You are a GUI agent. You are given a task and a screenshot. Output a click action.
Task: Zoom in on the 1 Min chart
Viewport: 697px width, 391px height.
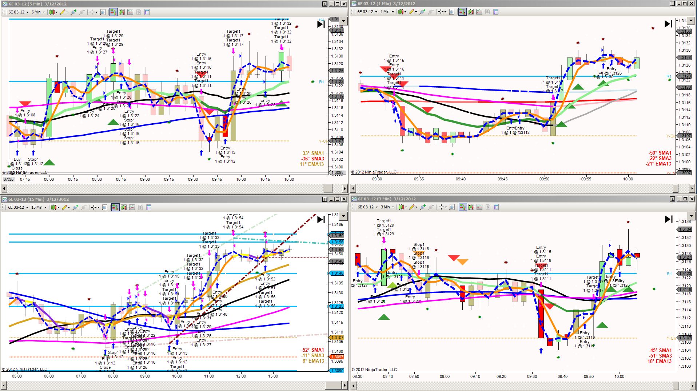(x=422, y=12)
